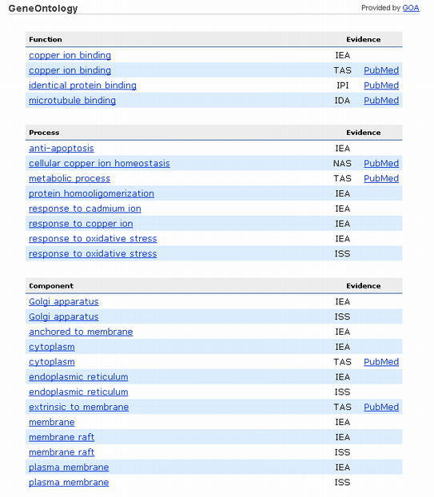This screenshot has width=434, height=497.
Task: Open PubMed reference for microtubule binding
Action: tap(381, 100)
